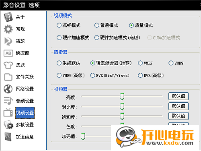The width and height of the screenshot is (201, 151).
Task: Select 覆盖混合器(推荐) renderer
Action: point(111,63)
